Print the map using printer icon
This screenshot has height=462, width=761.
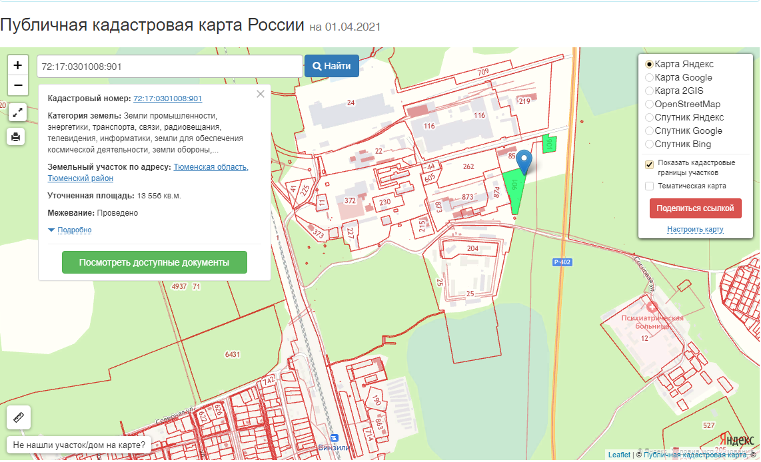pyautogui.click(x=16, y=136)
